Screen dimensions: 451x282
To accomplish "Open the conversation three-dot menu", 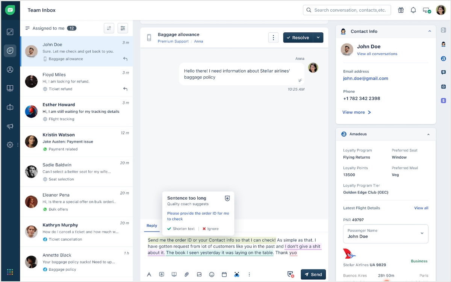I will (273, 38).
